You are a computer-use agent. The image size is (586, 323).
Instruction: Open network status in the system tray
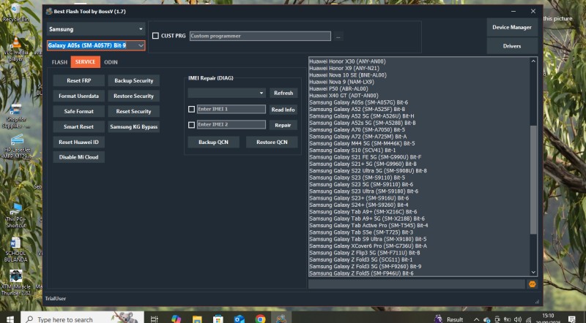click(x=528, y=319)
